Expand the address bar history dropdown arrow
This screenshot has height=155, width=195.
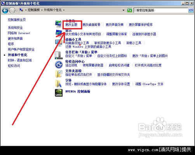[124, 10]
